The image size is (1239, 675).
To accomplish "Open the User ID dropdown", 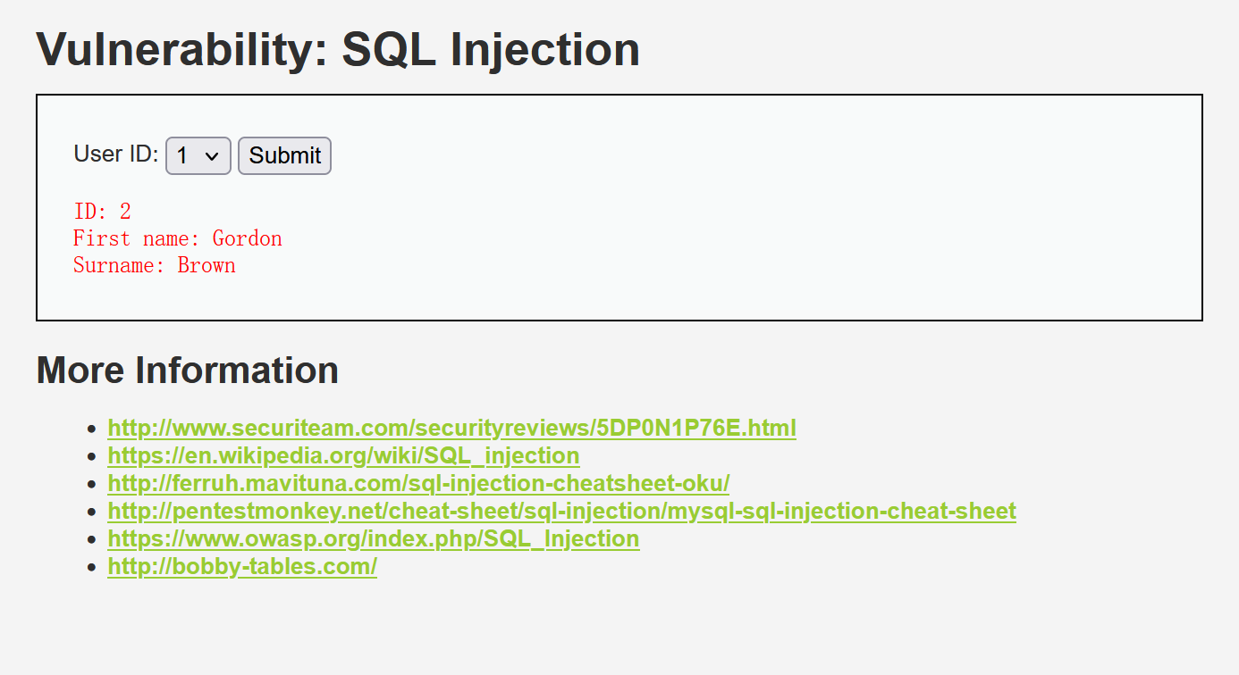I will coord(198,155).
